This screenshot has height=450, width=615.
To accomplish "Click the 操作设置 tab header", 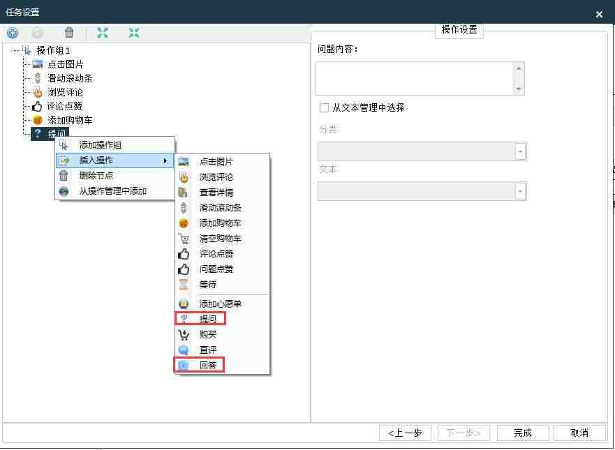I will point(459,30).
